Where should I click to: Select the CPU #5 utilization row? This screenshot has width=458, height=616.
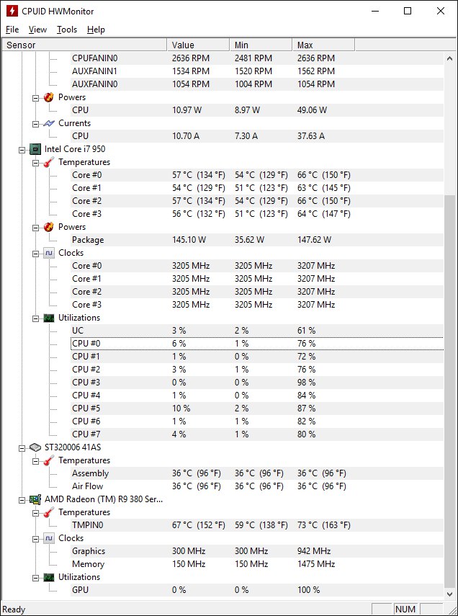(81, 409)
